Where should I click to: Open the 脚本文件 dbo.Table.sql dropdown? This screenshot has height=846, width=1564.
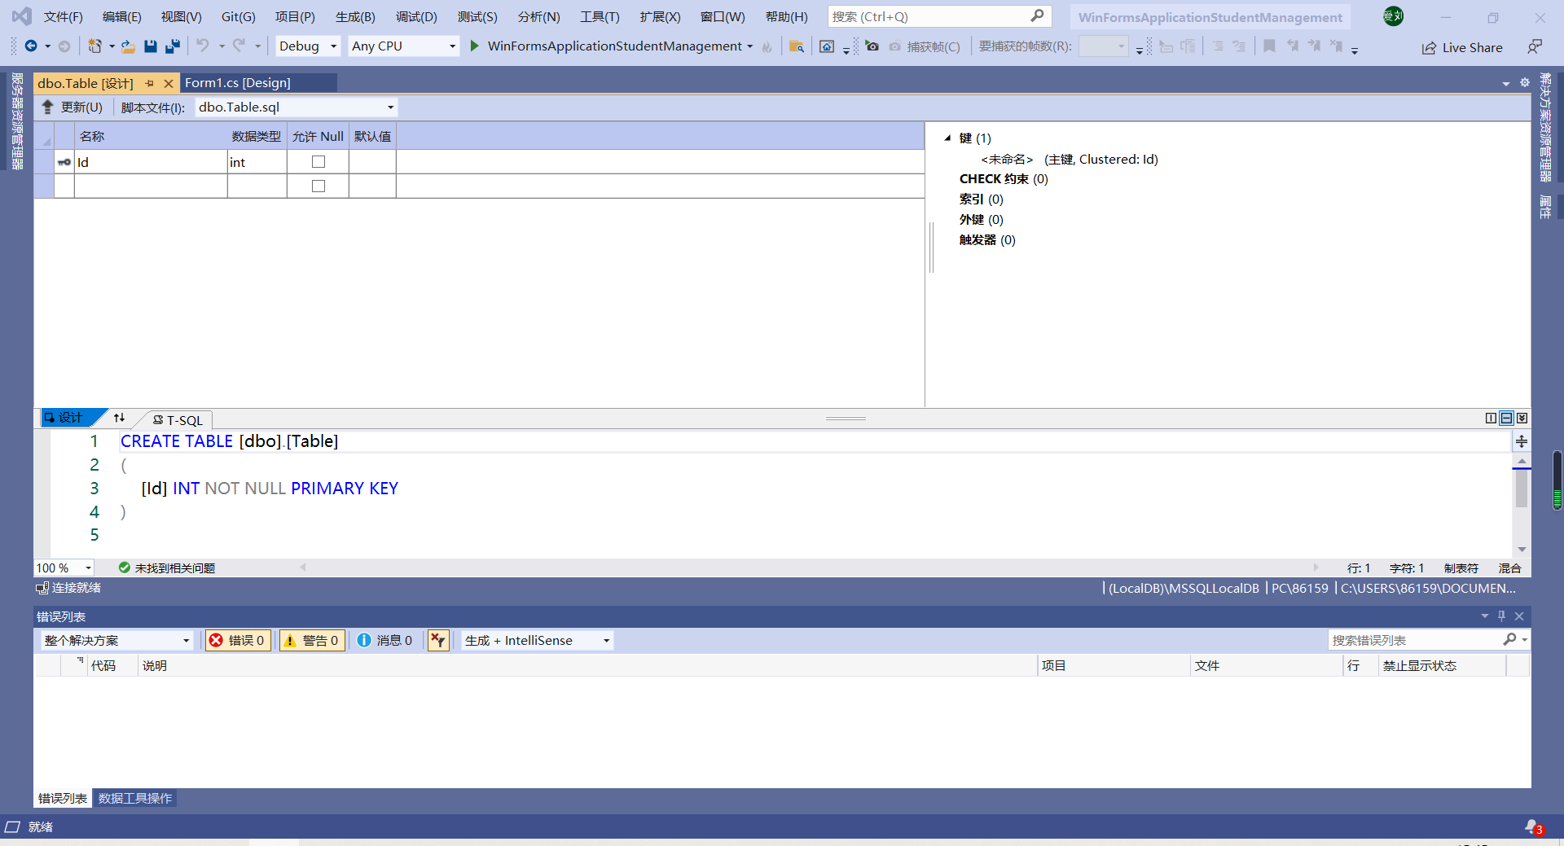(x=389, y=107)
